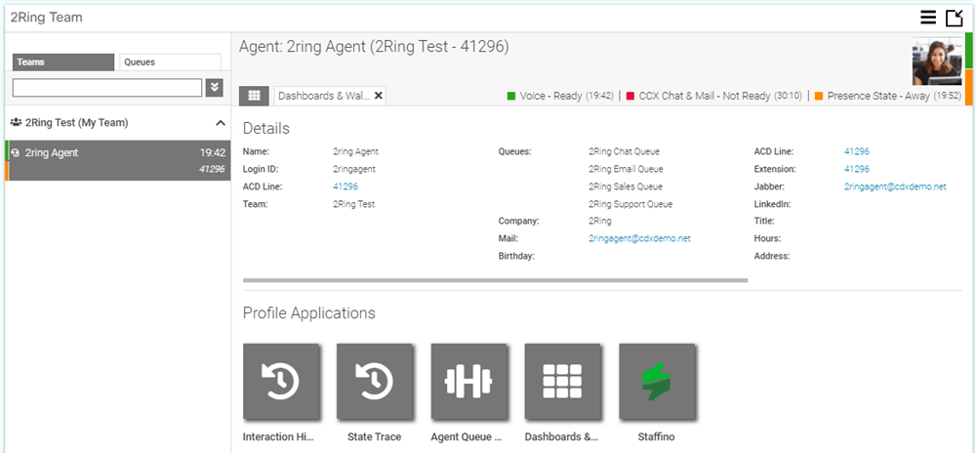Click the orange Presence State status square
976x453 pixels.
tap(819, 96)
